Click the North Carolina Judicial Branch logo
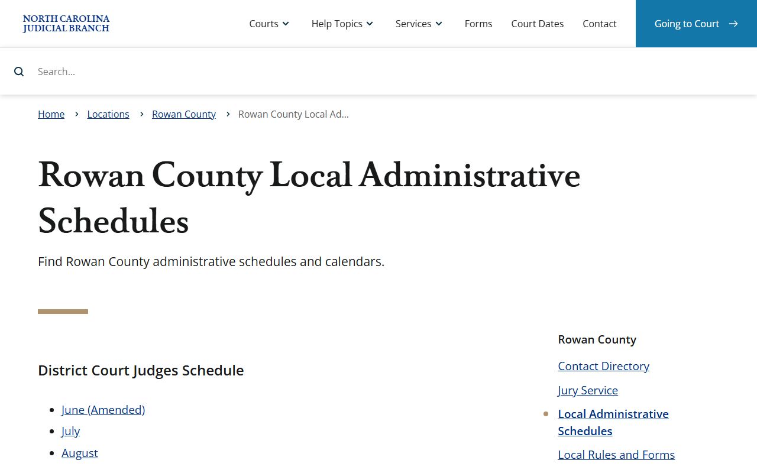This screenshot has height=473, width=757. (66, 24)
